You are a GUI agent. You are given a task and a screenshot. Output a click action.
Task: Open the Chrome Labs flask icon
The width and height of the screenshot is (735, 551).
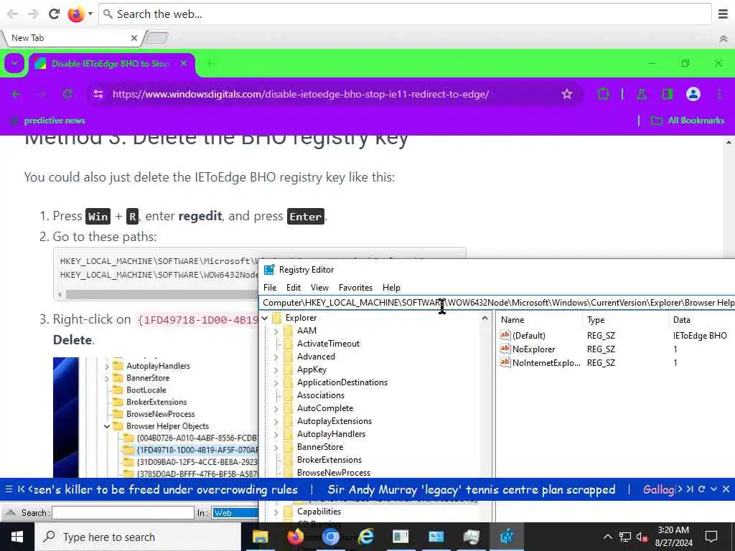click(x=642, y=94)
